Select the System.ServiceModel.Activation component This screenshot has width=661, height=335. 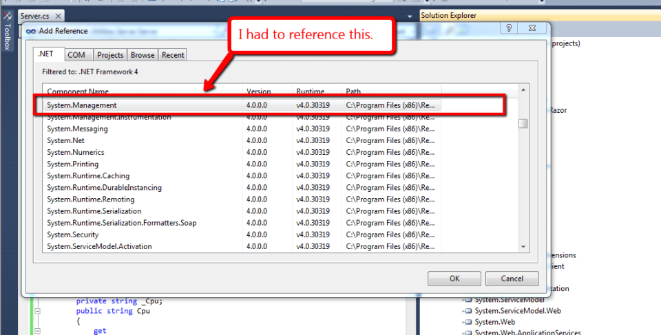coord(99,247)
